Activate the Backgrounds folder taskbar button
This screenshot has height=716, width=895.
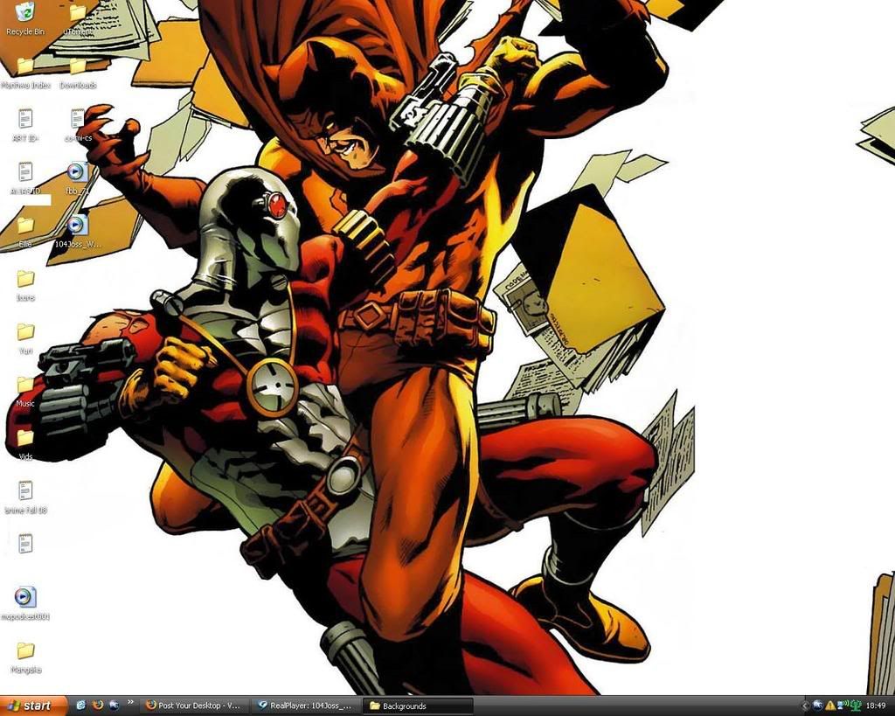417,706
